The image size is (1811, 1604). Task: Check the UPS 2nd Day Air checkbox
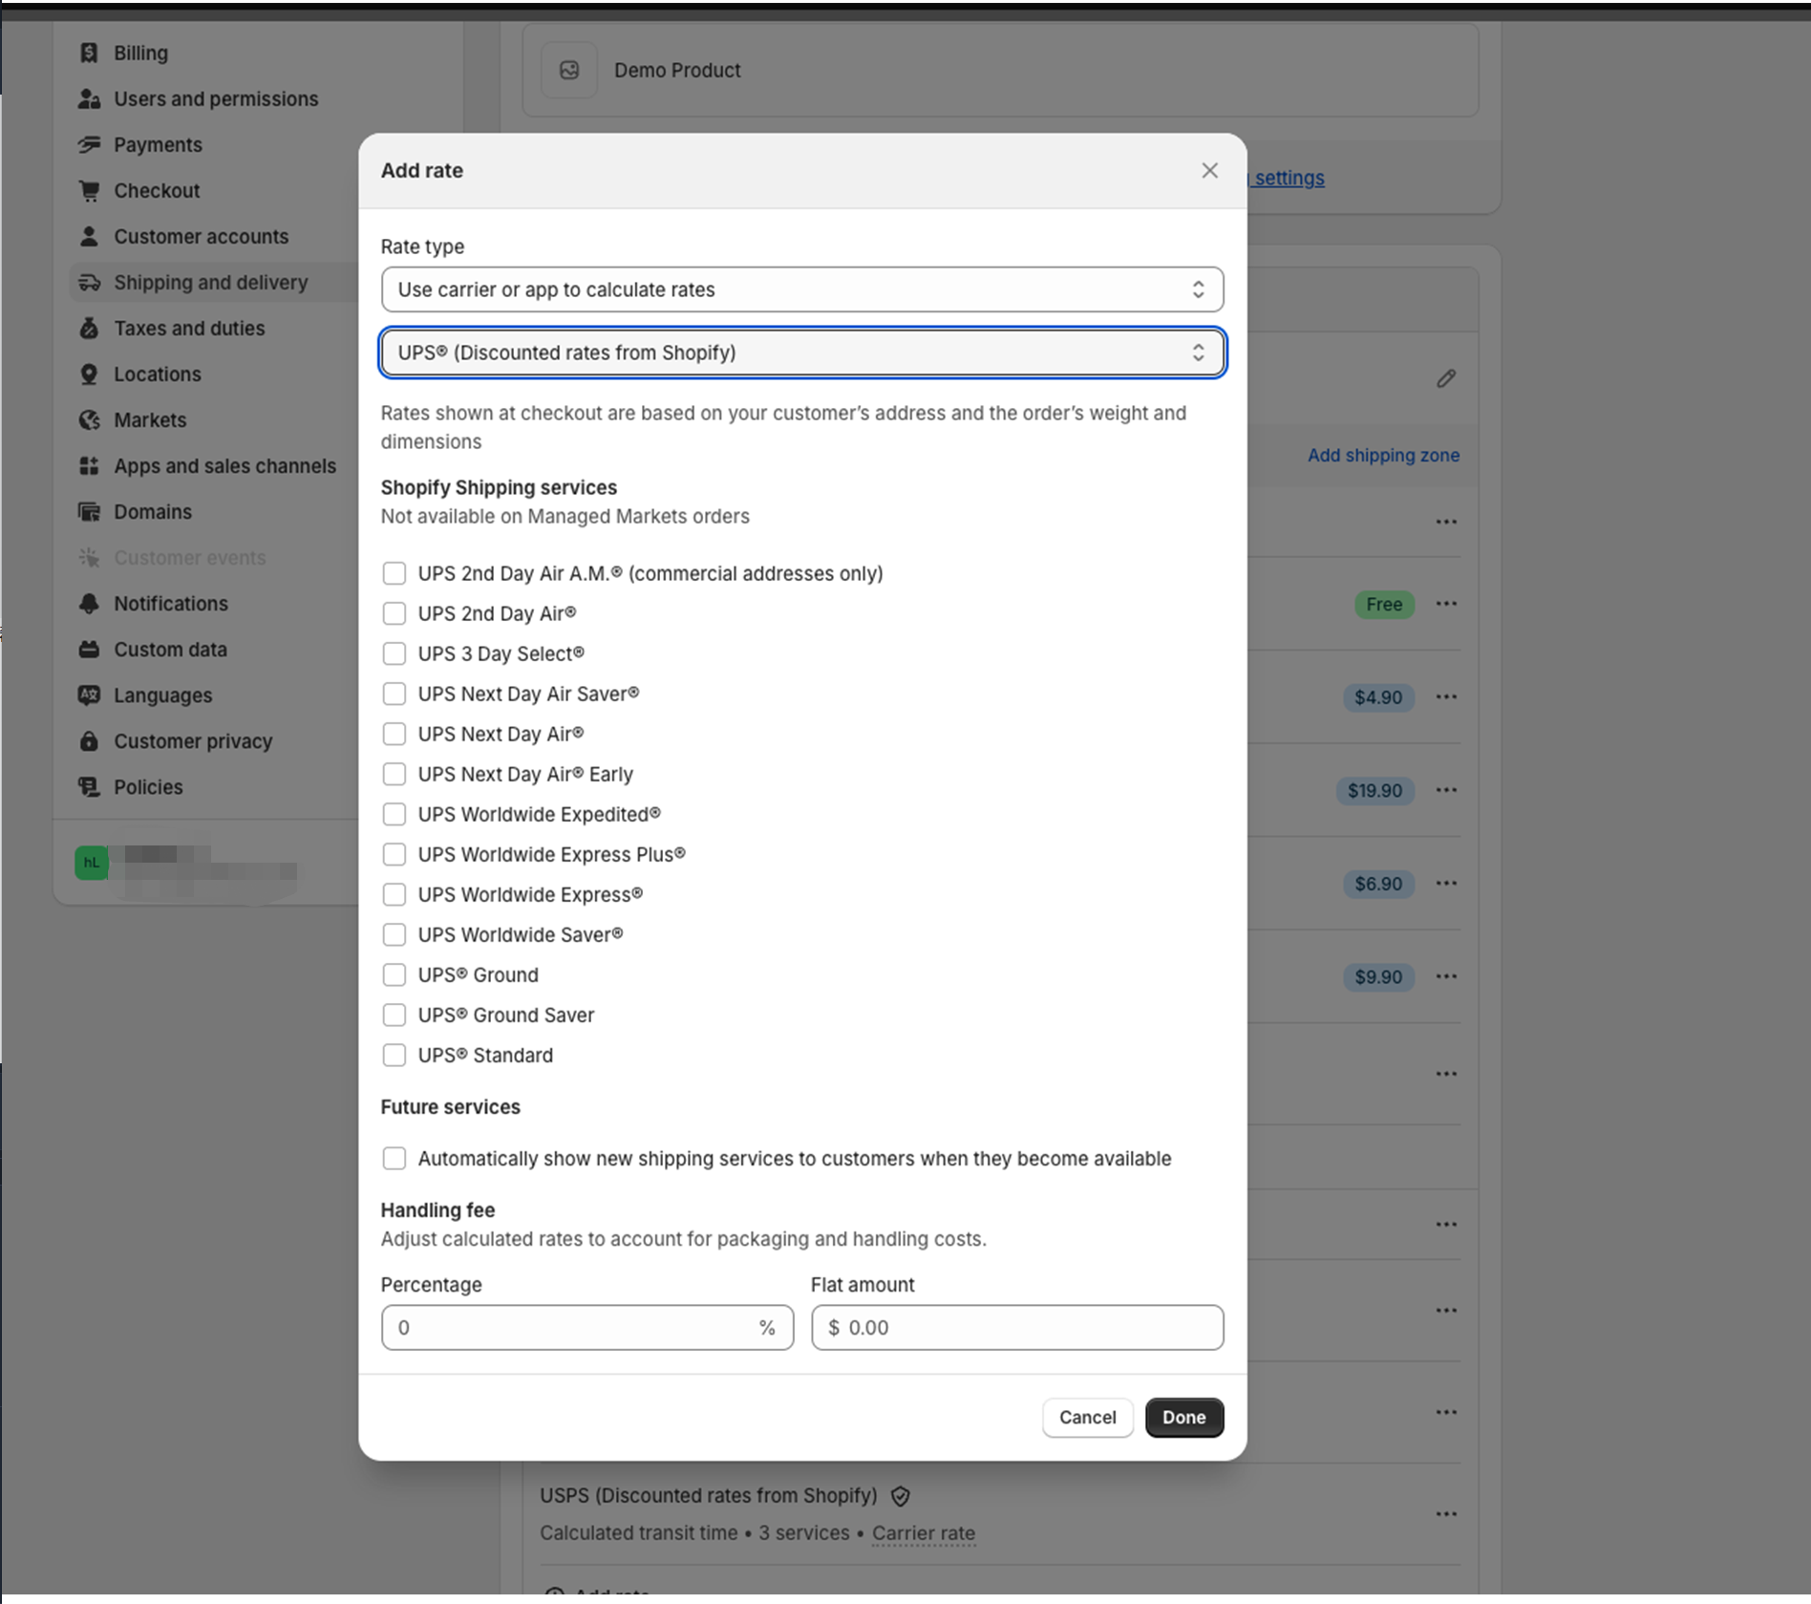point(394,613)
